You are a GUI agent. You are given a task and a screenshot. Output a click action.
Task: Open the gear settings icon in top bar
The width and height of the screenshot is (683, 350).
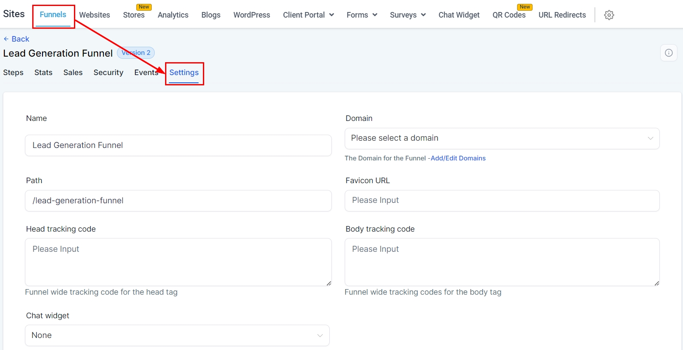pyautogui.click(x=609, y=15)
